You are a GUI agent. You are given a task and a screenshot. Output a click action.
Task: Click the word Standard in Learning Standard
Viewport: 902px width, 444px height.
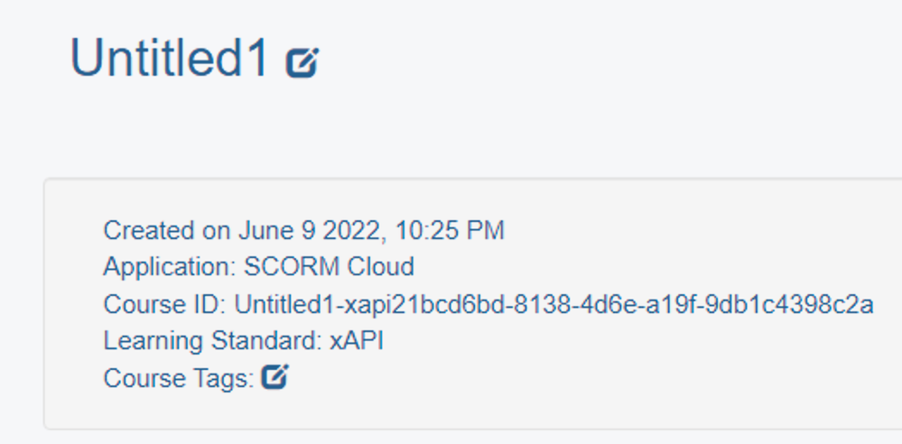(x=265, y=341)
